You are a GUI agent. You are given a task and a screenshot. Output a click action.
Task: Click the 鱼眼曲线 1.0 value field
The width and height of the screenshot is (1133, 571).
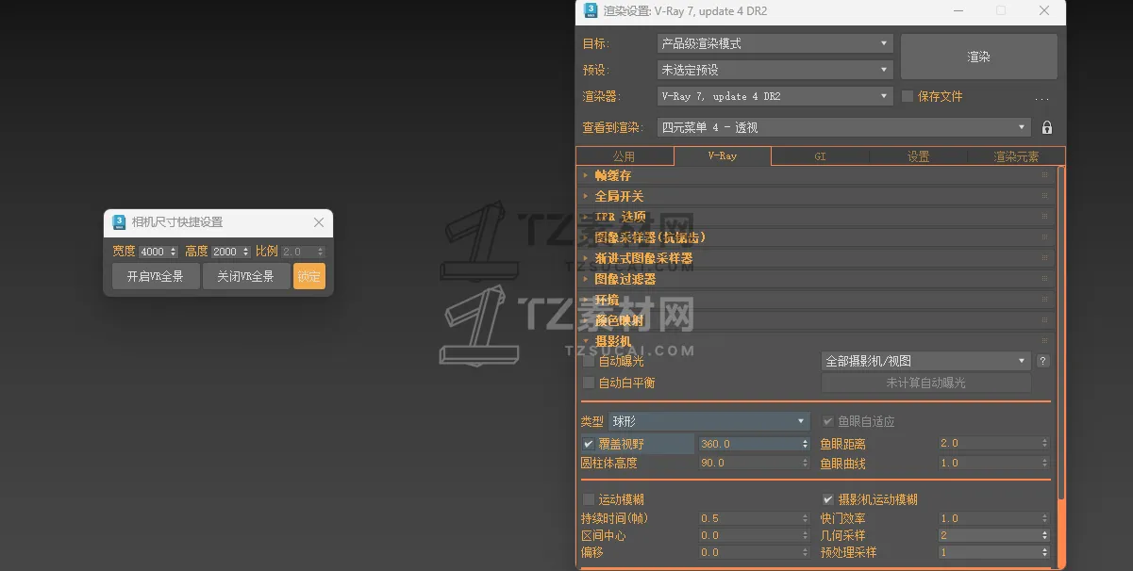click(989, 463)
